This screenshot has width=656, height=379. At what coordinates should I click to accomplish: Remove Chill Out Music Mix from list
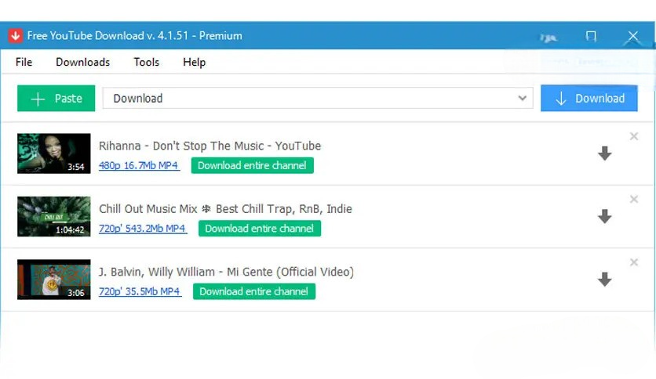pyautogui.click(x=634, y=199)
